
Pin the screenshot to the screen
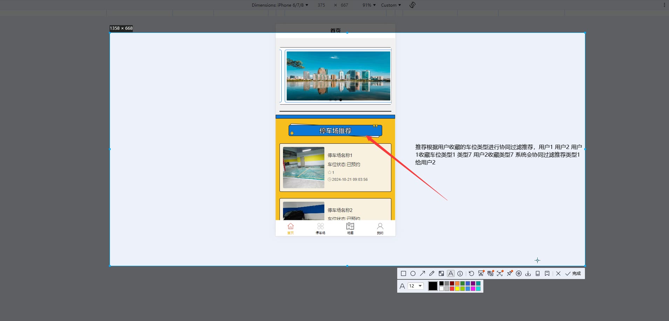coord(509,273)
